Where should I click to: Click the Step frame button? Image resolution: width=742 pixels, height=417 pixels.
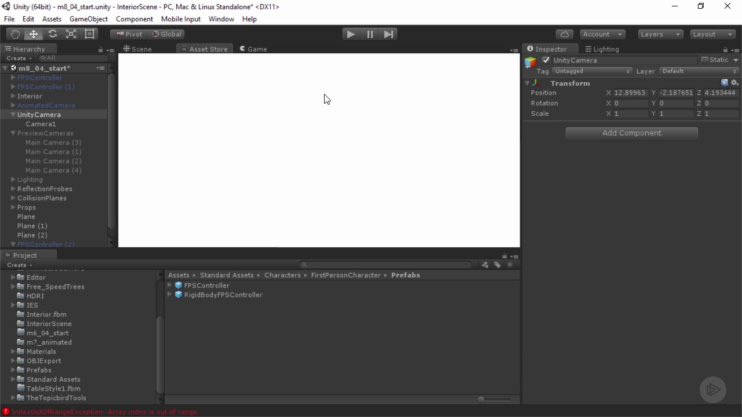point(388,34)
